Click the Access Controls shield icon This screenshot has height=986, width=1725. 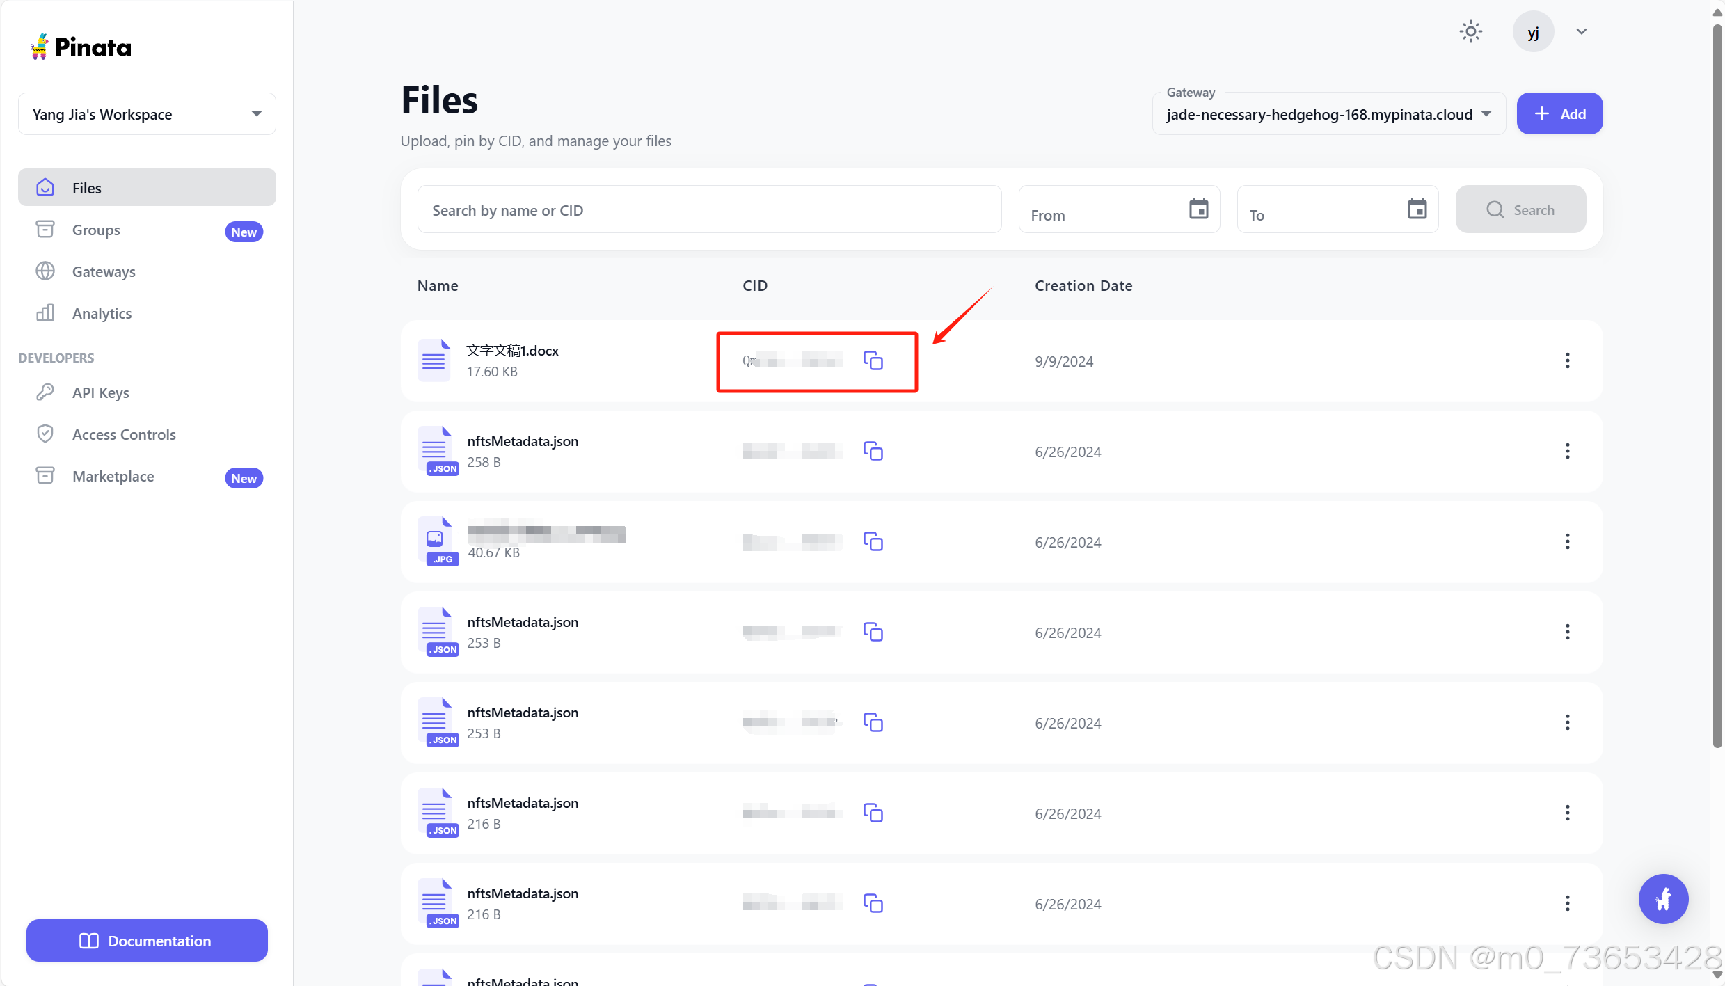(45, 434)
